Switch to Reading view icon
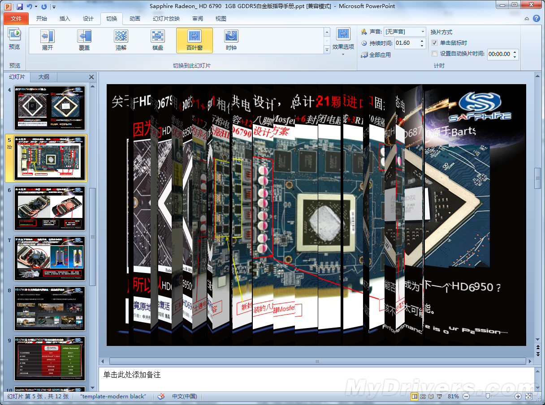 click(x=431, y=396)
